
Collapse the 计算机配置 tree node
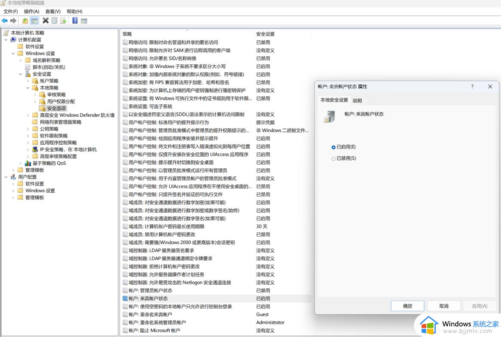(x=6, y=40)
